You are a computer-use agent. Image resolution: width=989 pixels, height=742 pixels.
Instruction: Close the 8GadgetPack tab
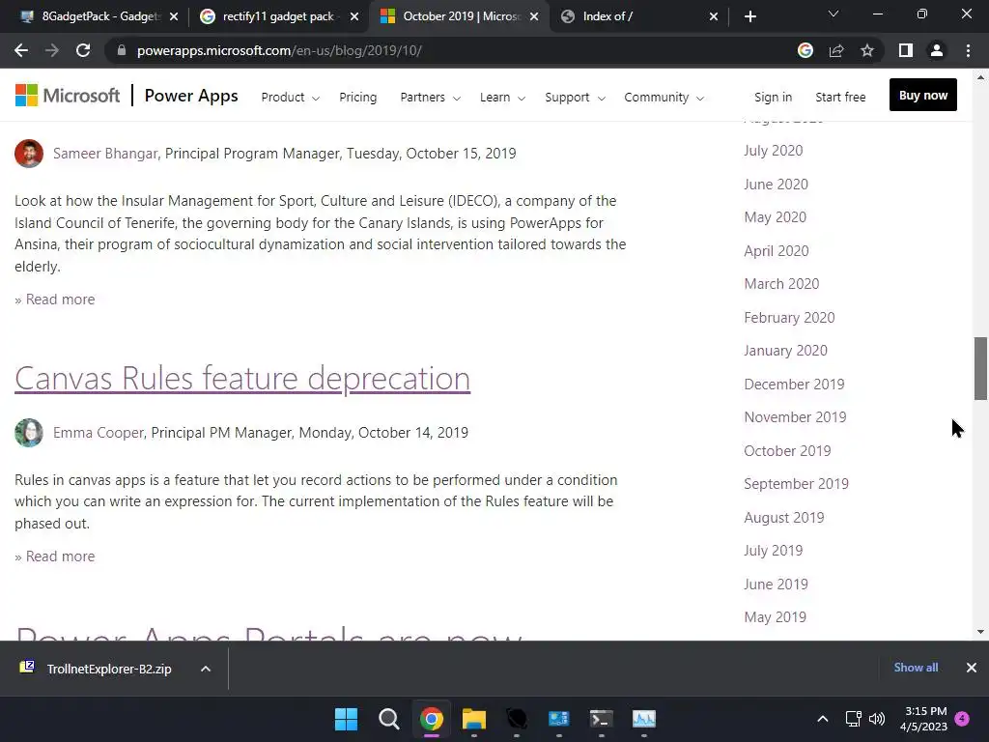click(x=174, y=16)
